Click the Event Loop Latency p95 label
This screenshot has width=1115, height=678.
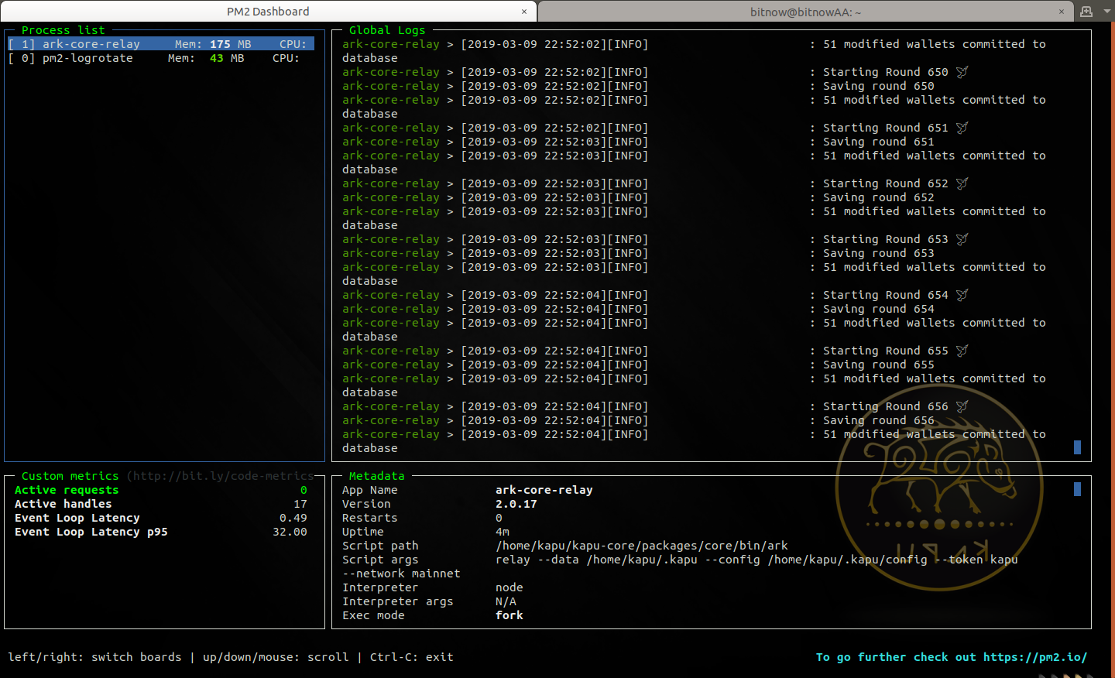(x=91, y=532)
